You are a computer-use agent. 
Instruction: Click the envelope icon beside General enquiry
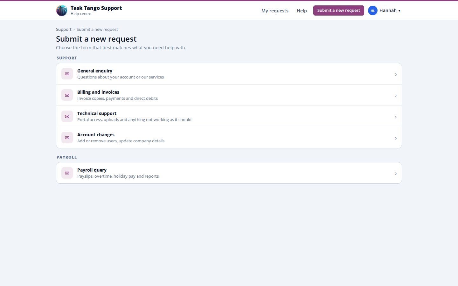point(67,74)
